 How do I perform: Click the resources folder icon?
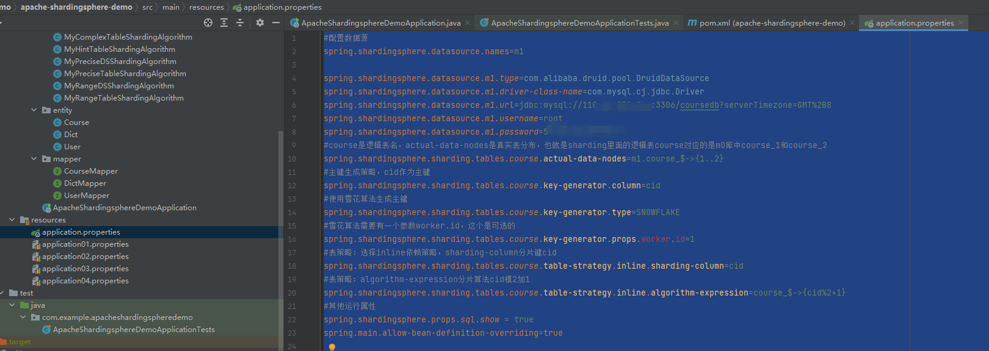pos(24,220)
